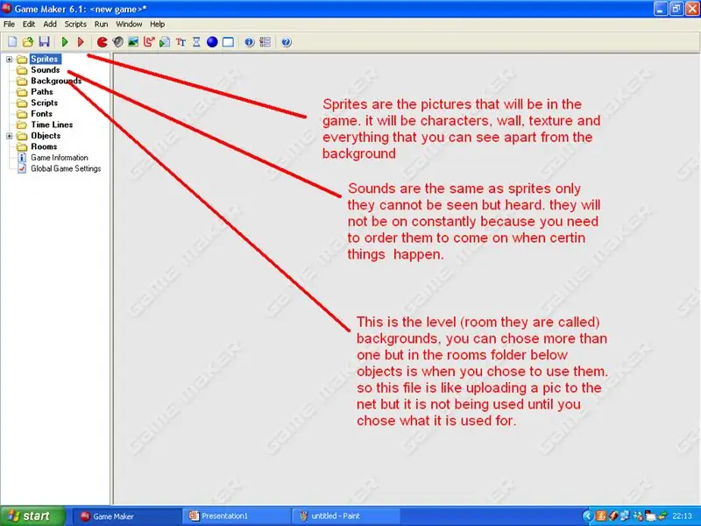The width and height of the screenshot is (701, 526).
Task: Open the Edit menu
Action: pyautogui.click(x=29, y=25)
